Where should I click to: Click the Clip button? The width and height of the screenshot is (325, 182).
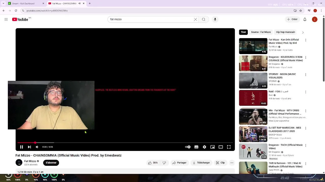click(x=220, y=163)
